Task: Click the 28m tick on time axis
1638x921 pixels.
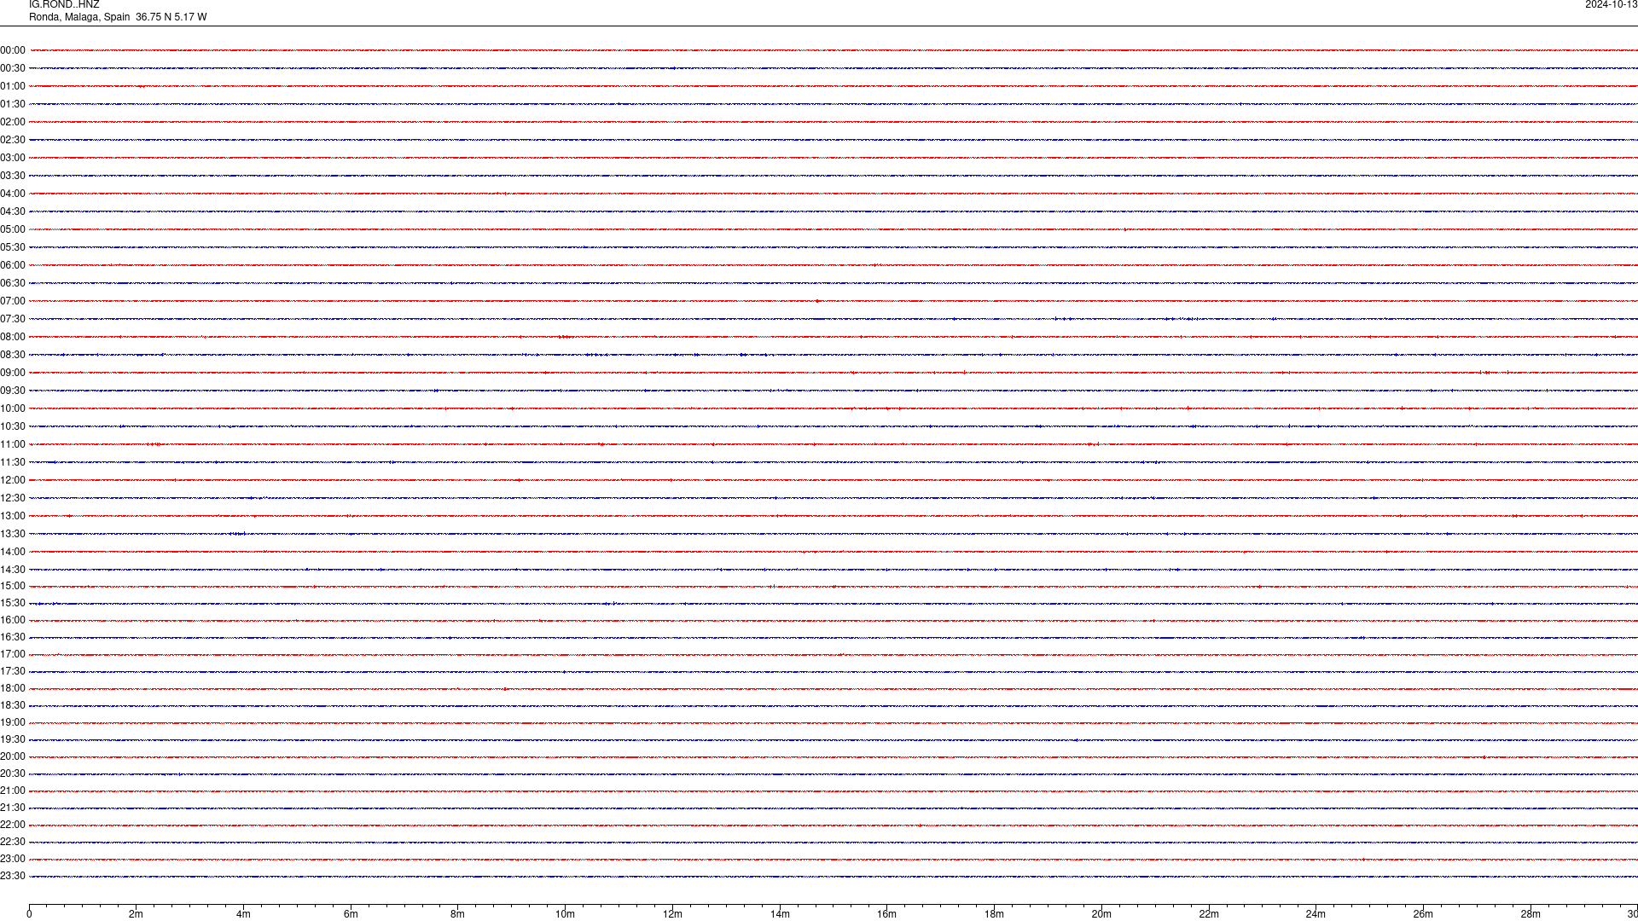Action: (x=1531, y=914)
